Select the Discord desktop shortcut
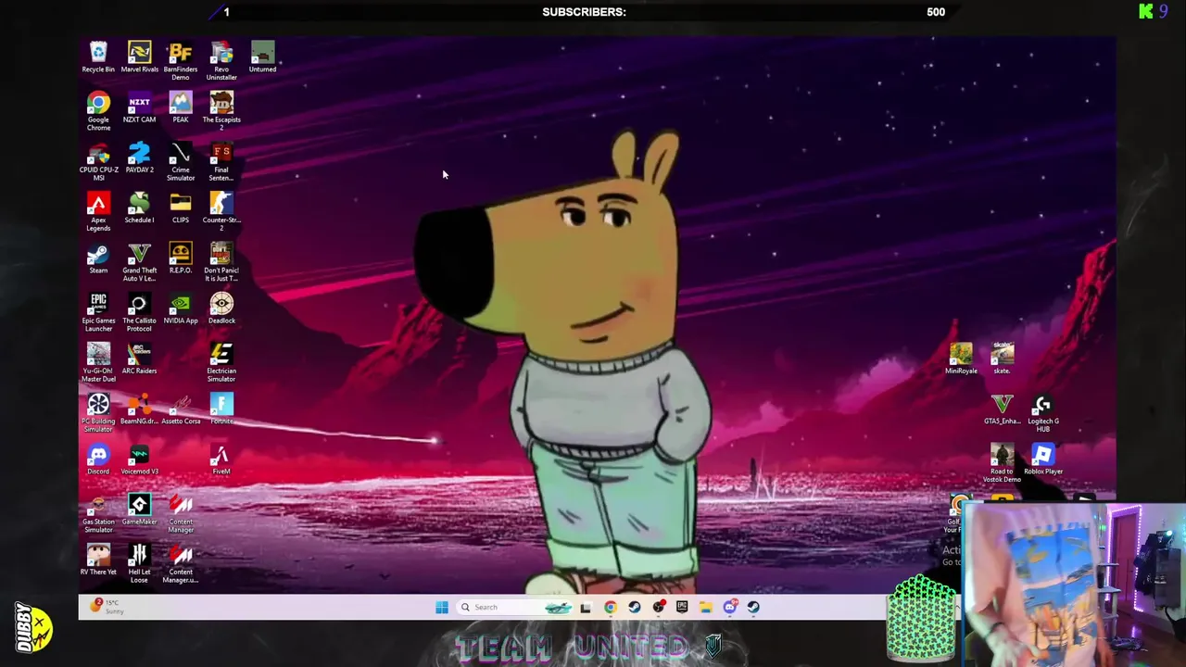This screenshot has width=1186, height=667. [x=98, y=459]
